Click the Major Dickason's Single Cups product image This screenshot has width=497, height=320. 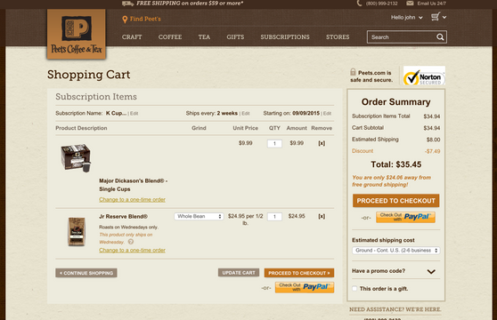pos(76,158)
